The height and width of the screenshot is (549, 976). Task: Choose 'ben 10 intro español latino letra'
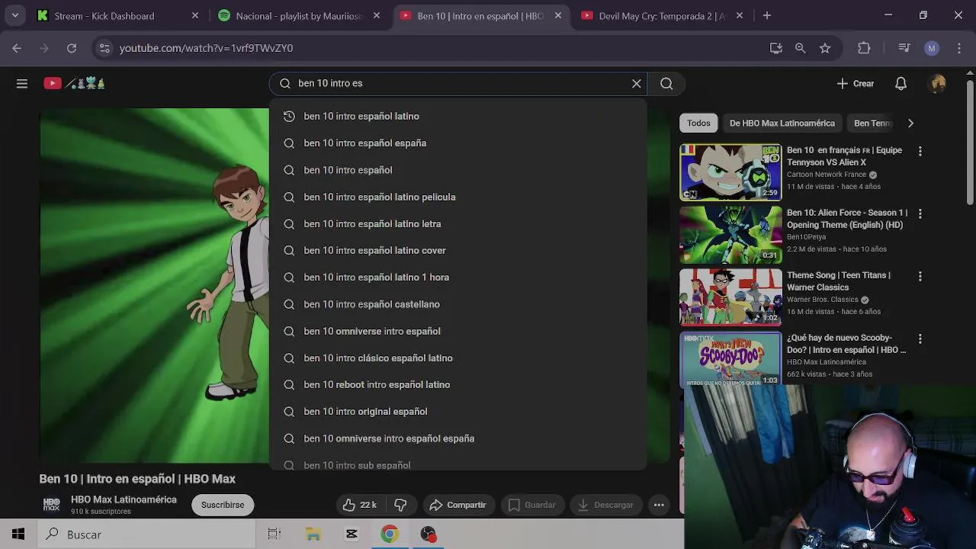457,223
